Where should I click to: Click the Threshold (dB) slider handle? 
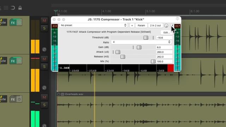point(146,38)
